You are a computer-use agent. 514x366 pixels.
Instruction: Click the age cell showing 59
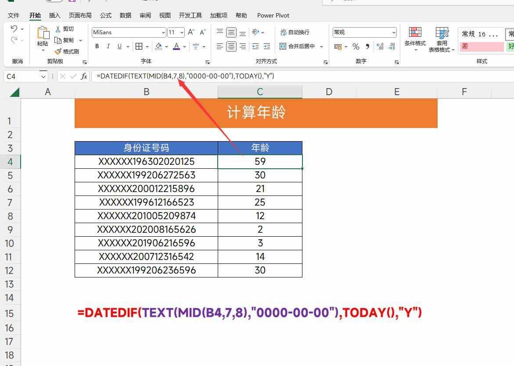click(x=260, y=161)
